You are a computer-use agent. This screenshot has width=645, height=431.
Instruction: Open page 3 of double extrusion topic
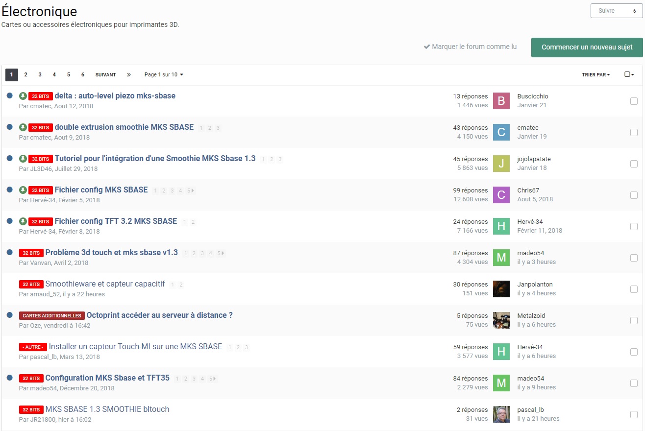(218, 128)
